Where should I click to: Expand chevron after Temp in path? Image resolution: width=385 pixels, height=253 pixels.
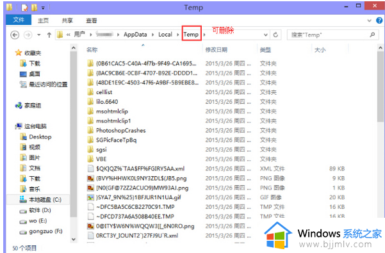(204, 35)
